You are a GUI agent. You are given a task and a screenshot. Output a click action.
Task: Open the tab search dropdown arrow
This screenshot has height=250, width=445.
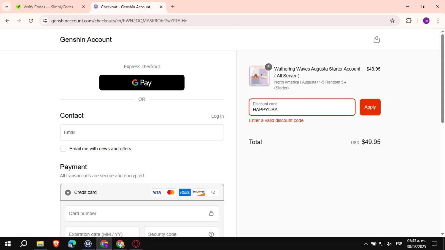7,7
